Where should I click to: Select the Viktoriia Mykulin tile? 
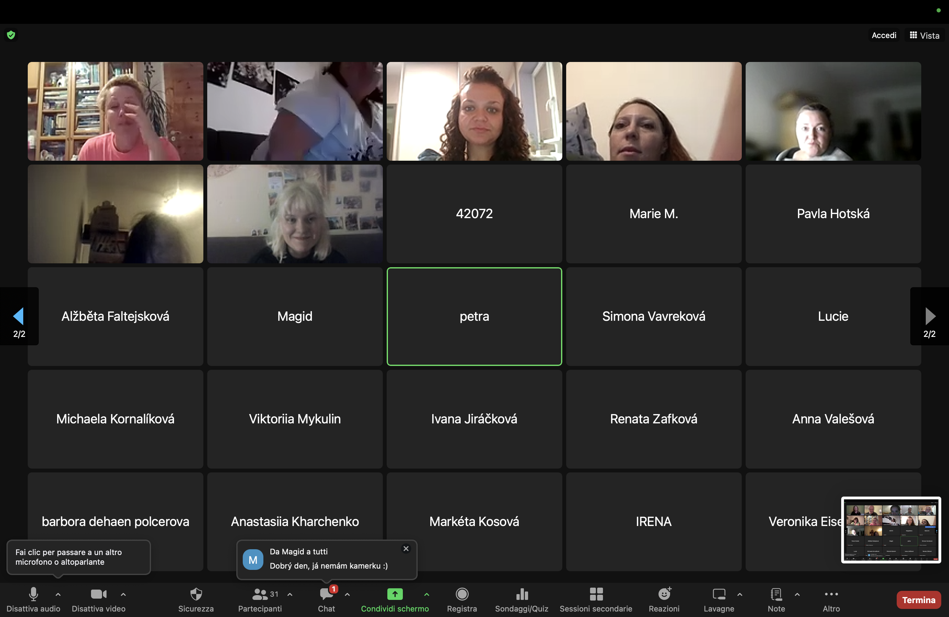295,419
